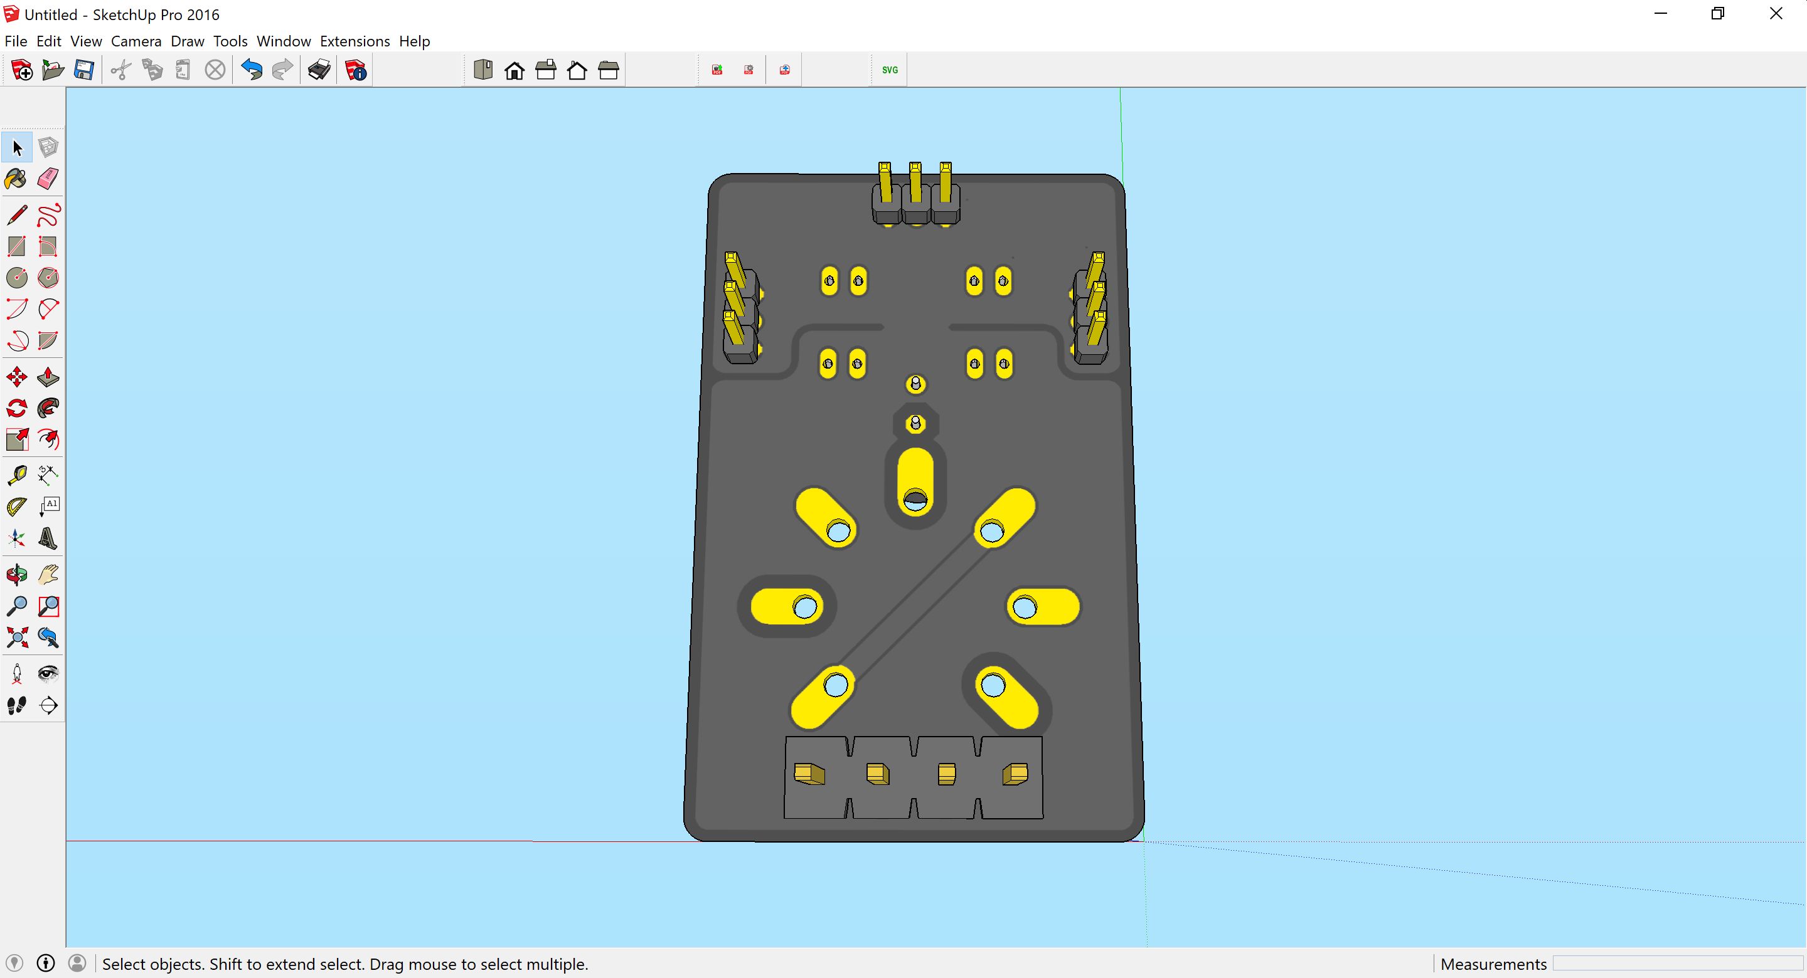Save the model with floppy icon

tap(84, 70)
